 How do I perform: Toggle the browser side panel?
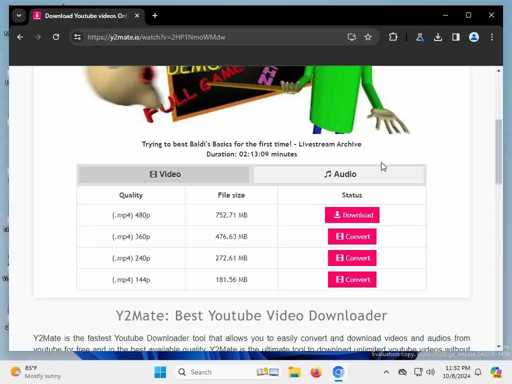[x=456, y=37]
